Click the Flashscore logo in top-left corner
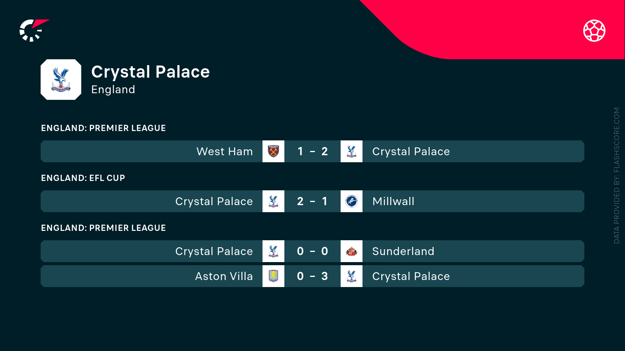The width and height of the screenshot is (625, 351). pos(33,30)
